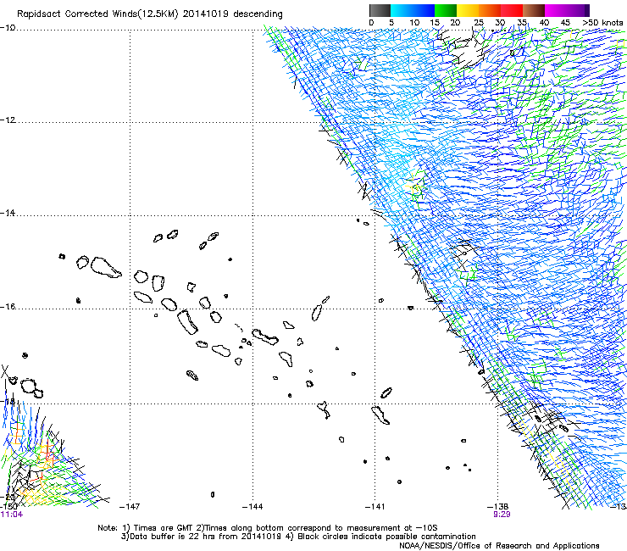Click the note line about Times are GMT
Image resolution: width=627 pixels, height=551 pixels.
[x=268, y=528]
